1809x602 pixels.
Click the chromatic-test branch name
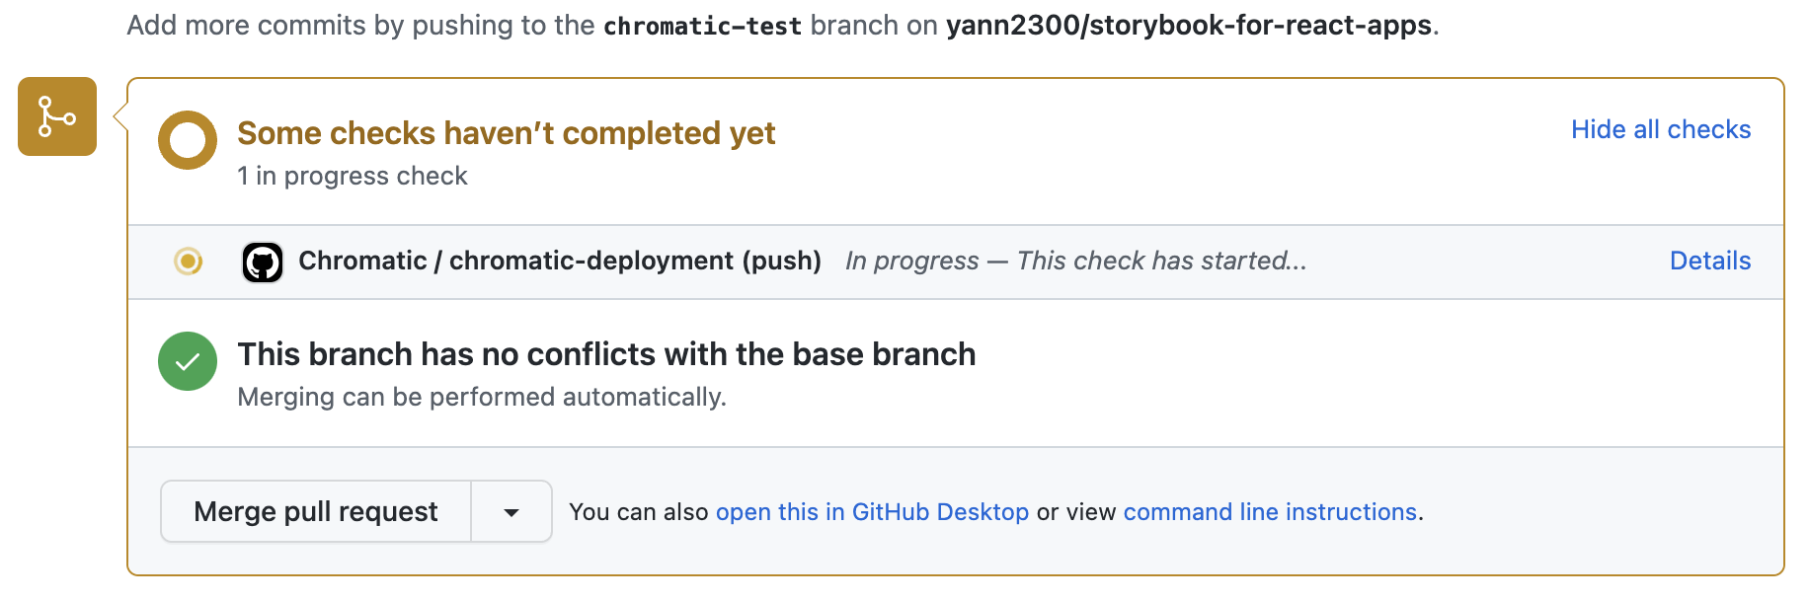tap(702, 26)
